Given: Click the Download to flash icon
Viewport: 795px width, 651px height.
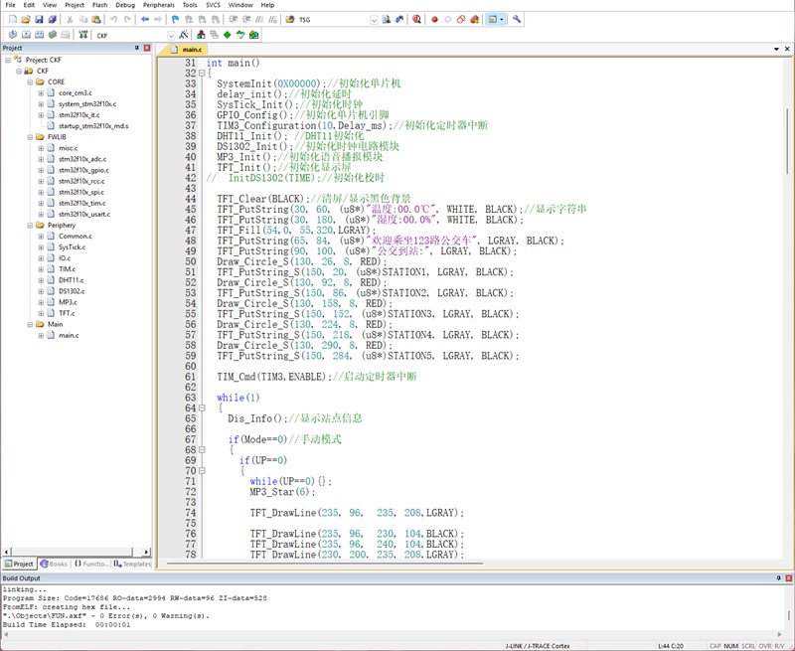Looking at the screenshot, I should pyautogui.click(x=82, y=35).
